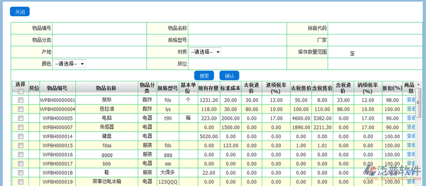
Task: Toggle the select-all checkbox in header
Action: [x=20, y=92]
